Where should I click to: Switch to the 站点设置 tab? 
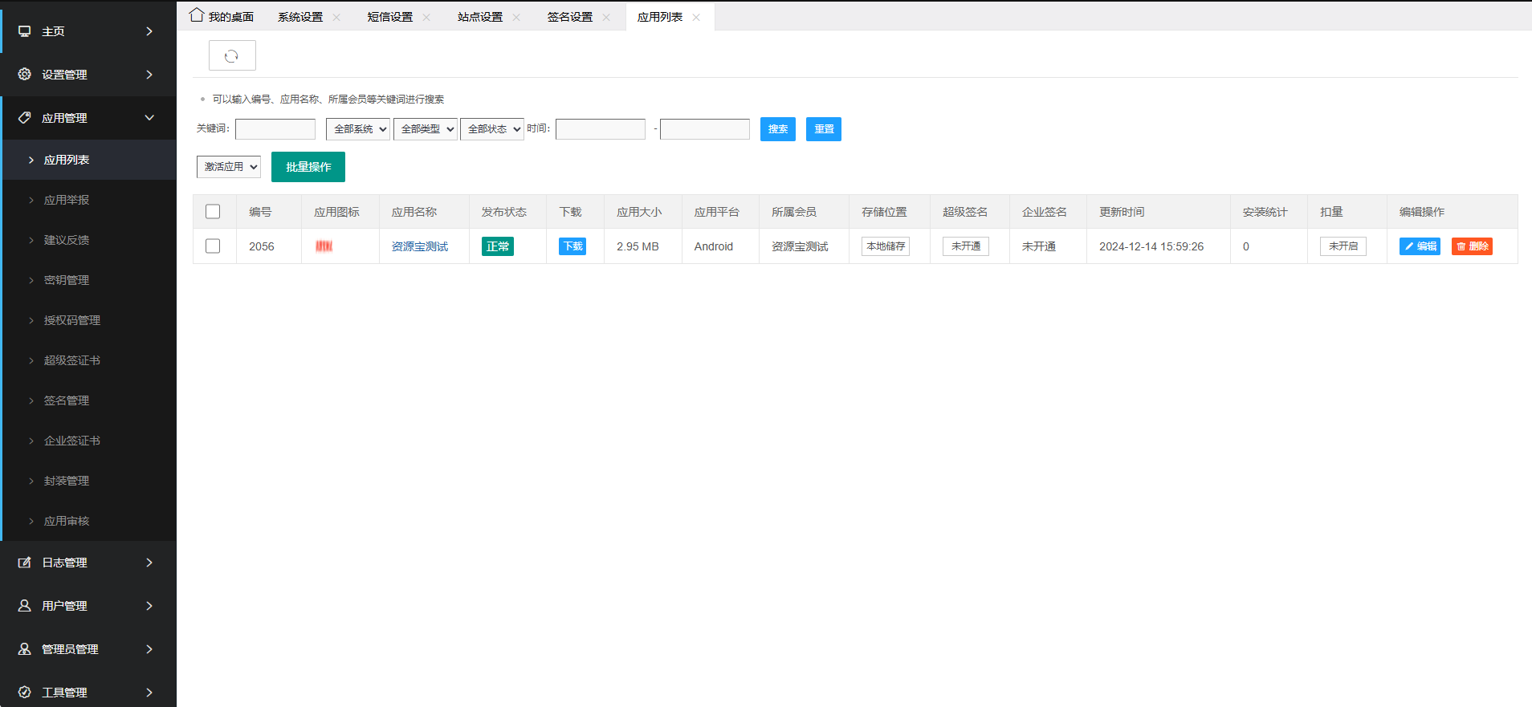(480, 17)
